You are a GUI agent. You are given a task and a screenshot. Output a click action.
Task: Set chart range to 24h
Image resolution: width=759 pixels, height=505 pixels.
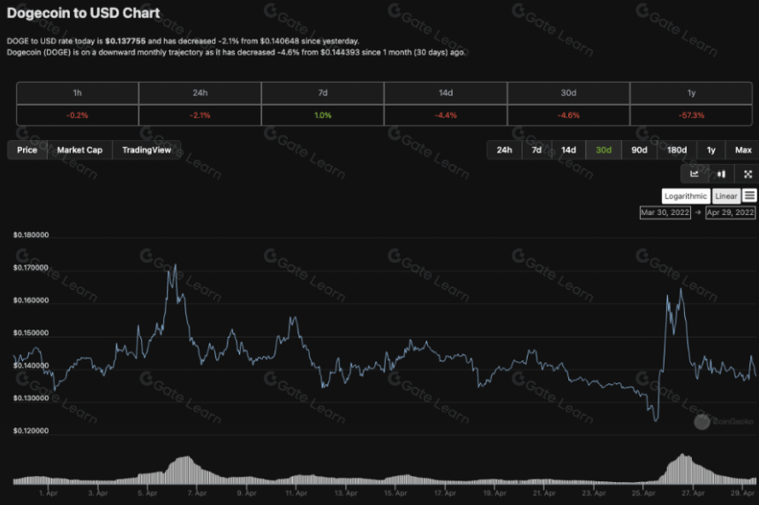coord(505,150)
